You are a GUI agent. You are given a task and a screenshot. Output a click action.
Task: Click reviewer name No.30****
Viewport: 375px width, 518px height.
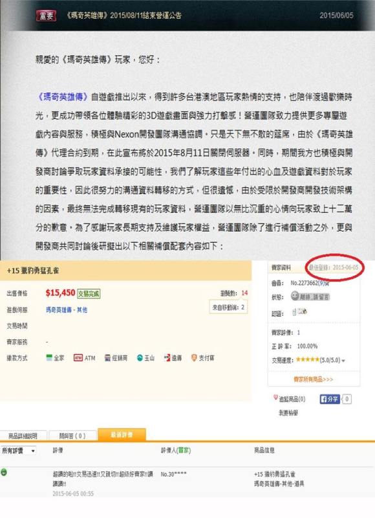173,474
